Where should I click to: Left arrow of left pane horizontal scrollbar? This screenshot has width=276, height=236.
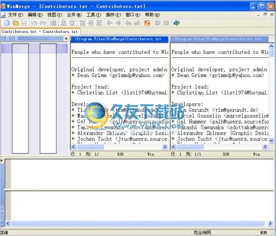point(73,147)
